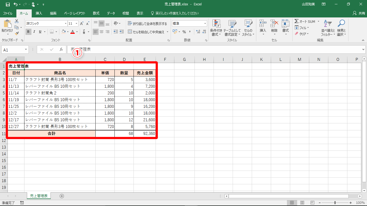Decrease the number of decimal places

pyautogui.click(x=204, y=32)
